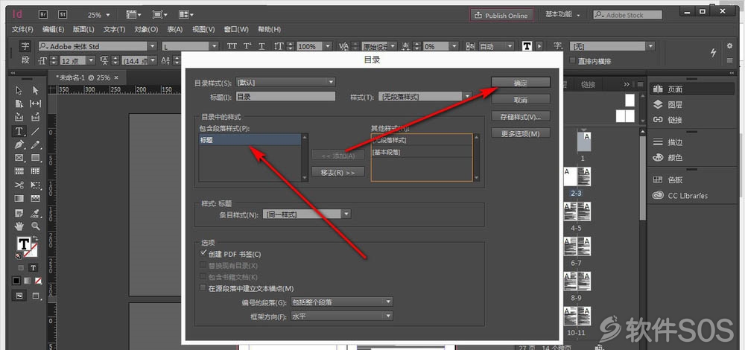
Task: Click the fill color T swatch
Action: pos(23,244)
